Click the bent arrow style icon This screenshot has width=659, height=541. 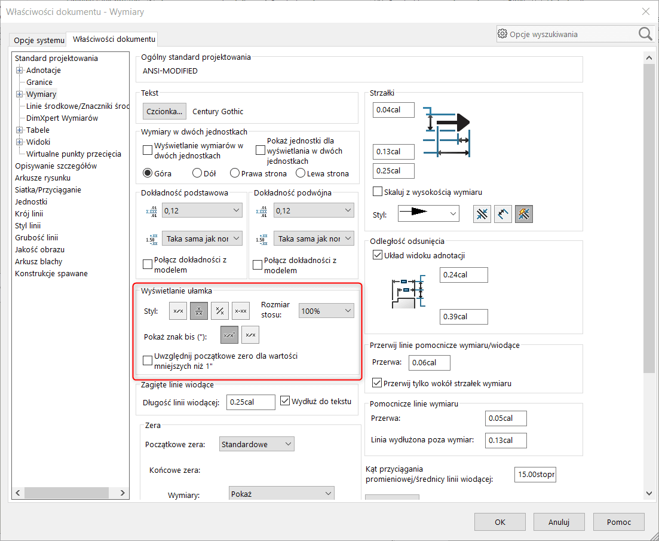pos(502,213)
